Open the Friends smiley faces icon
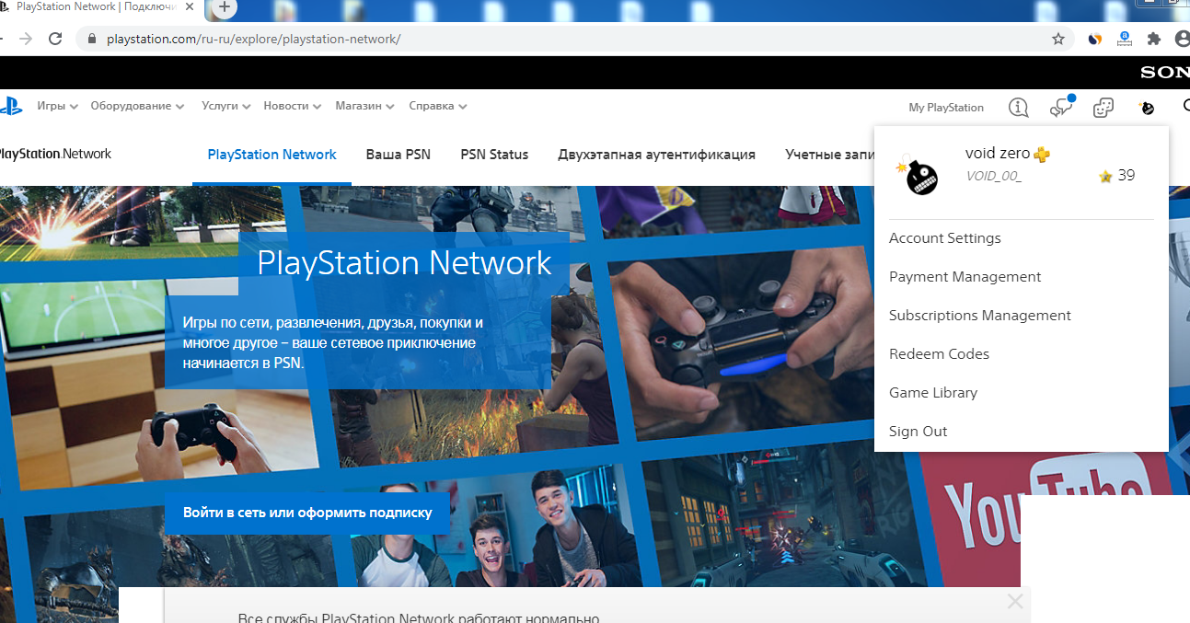Image resolution: width=1190 pixels, height=623 pixels. (1103, 108)
